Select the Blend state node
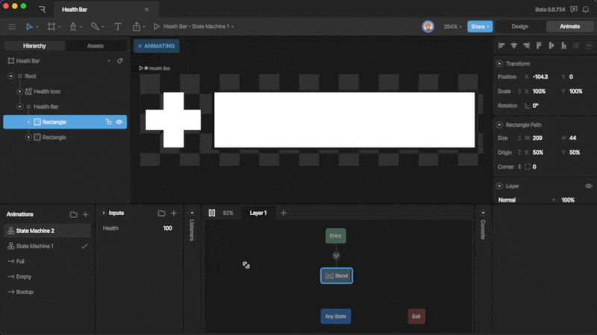The height and width of the screenshot is (335, 597). 336,275
